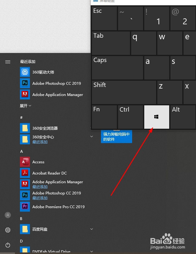The width and height of the screenshot is (196, 254).
Task: Jump to the A letter group header
Action: [x=22, y=151]
